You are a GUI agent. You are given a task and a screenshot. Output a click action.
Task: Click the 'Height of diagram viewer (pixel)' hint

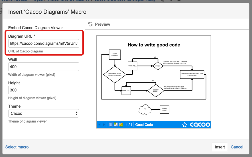[32, 98]
